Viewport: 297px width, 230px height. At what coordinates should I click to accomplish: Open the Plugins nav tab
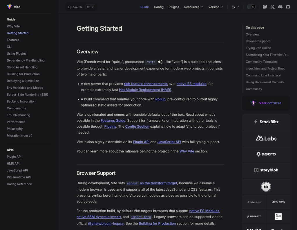pyautogui.click(x=174, y=7)
